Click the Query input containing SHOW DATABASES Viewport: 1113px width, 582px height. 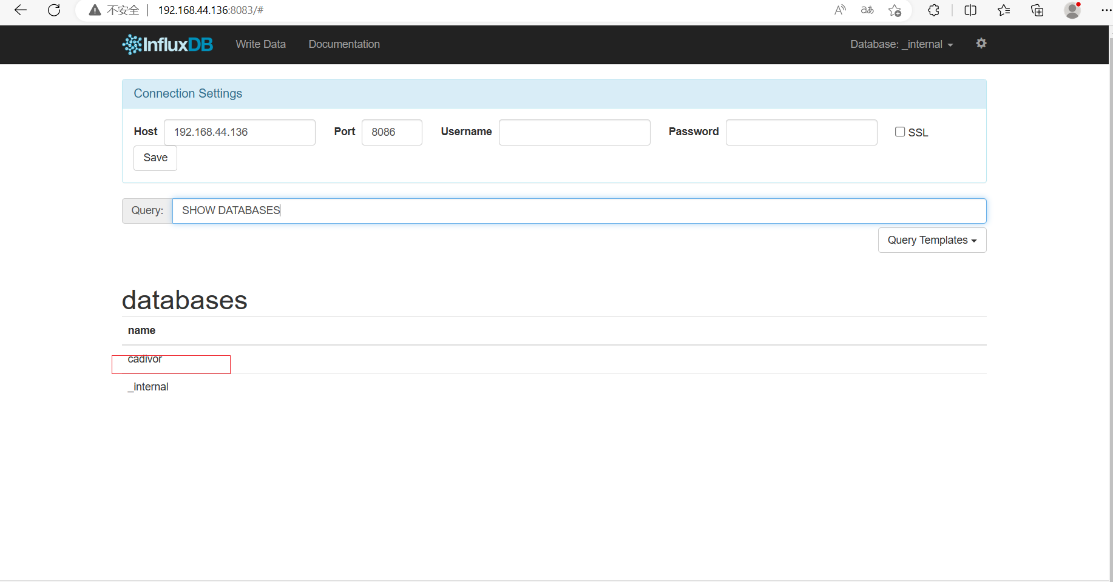click(x=580, y=211)
